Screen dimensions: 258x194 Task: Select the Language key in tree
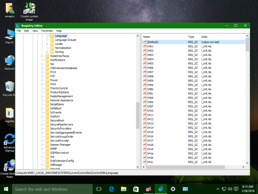[61, 36]
